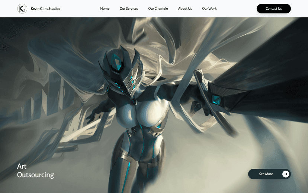Go to the Home page link
308x193 pixels.
click(x=105, y=9)
